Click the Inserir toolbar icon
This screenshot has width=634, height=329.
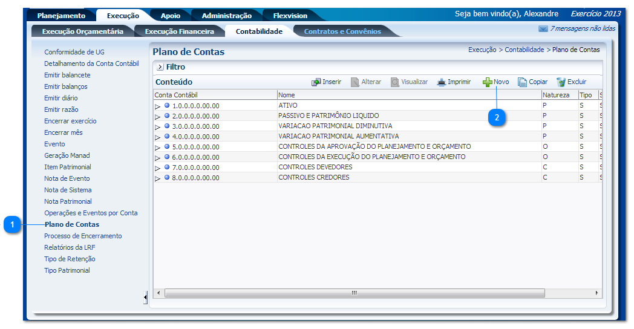click(x=316, y=82)
